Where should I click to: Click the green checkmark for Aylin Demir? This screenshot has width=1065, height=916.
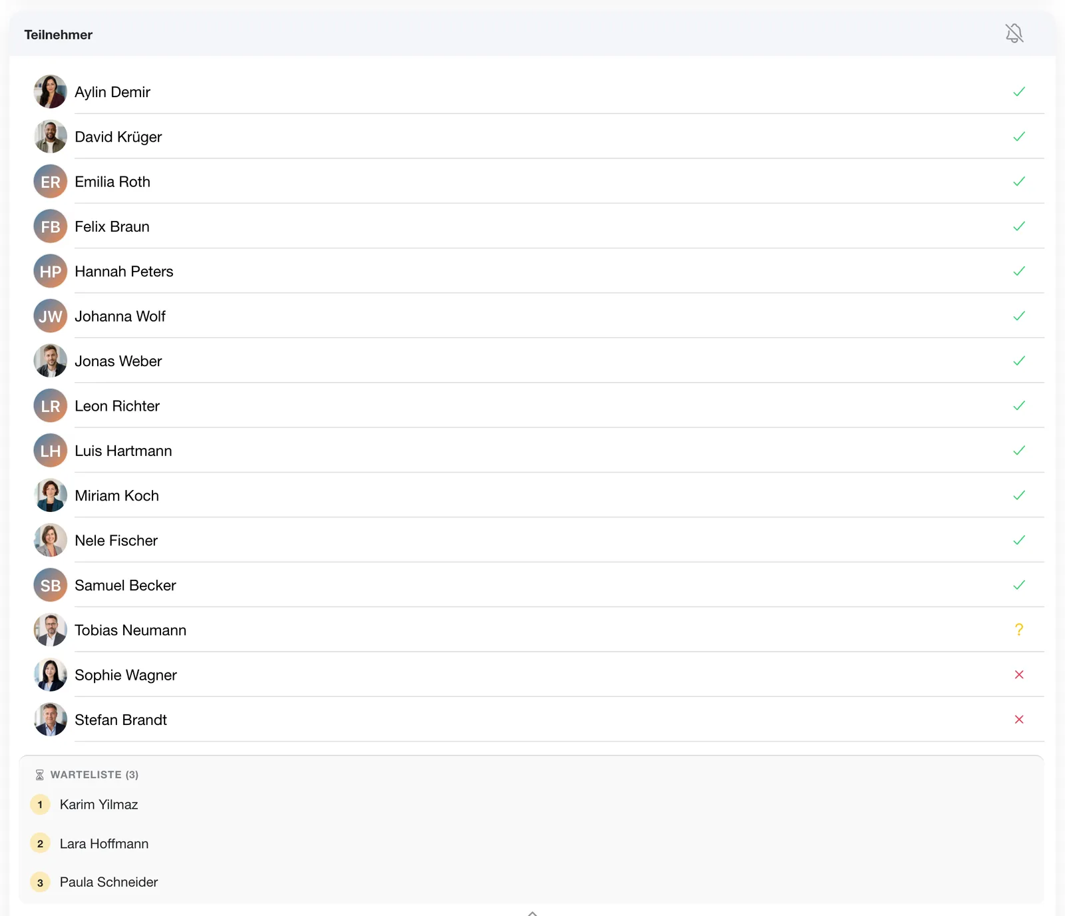1019,92
